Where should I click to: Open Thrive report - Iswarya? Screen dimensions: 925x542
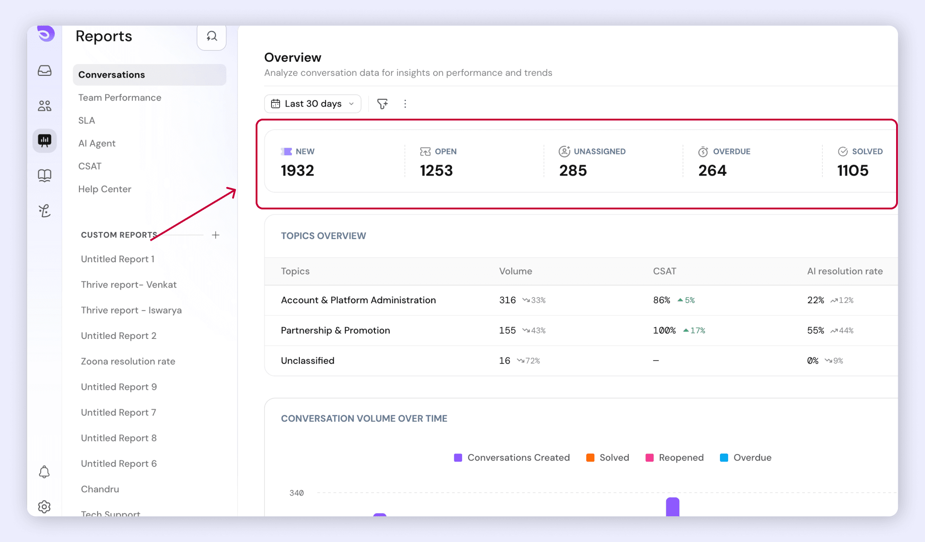pos(131,310)
